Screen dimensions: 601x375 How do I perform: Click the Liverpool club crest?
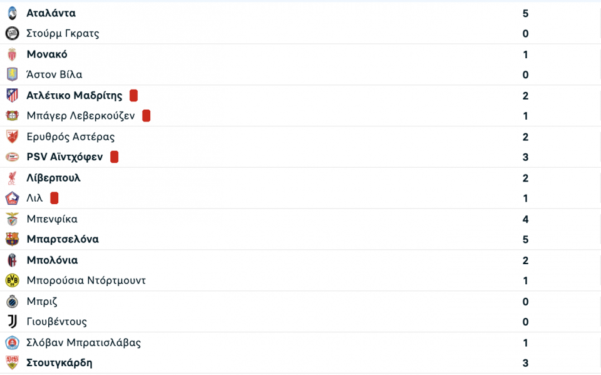(12, 178)
